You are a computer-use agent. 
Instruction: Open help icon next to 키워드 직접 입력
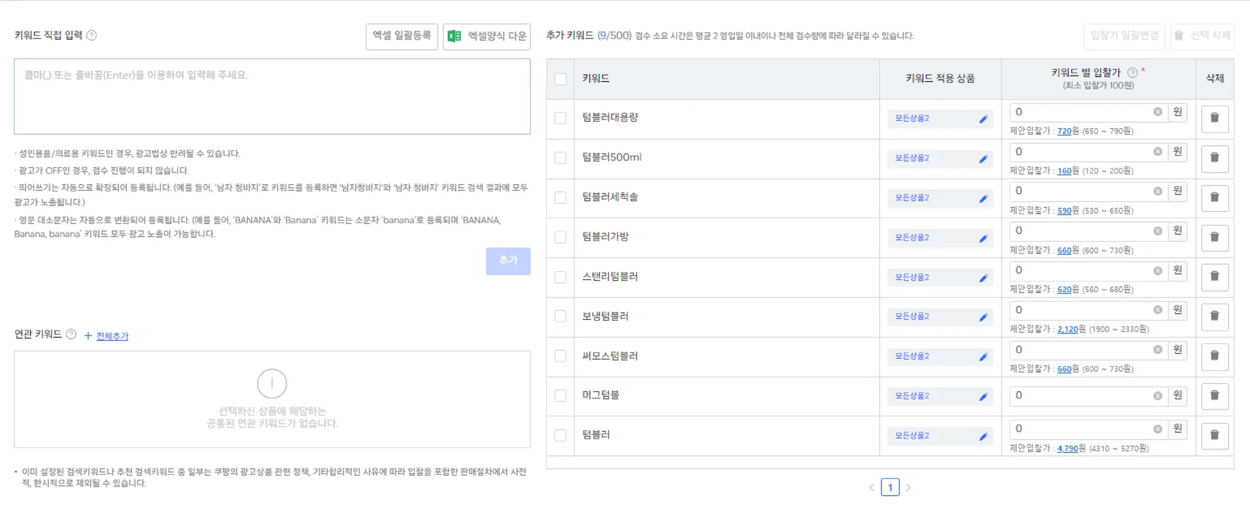(x=92, y=35)
